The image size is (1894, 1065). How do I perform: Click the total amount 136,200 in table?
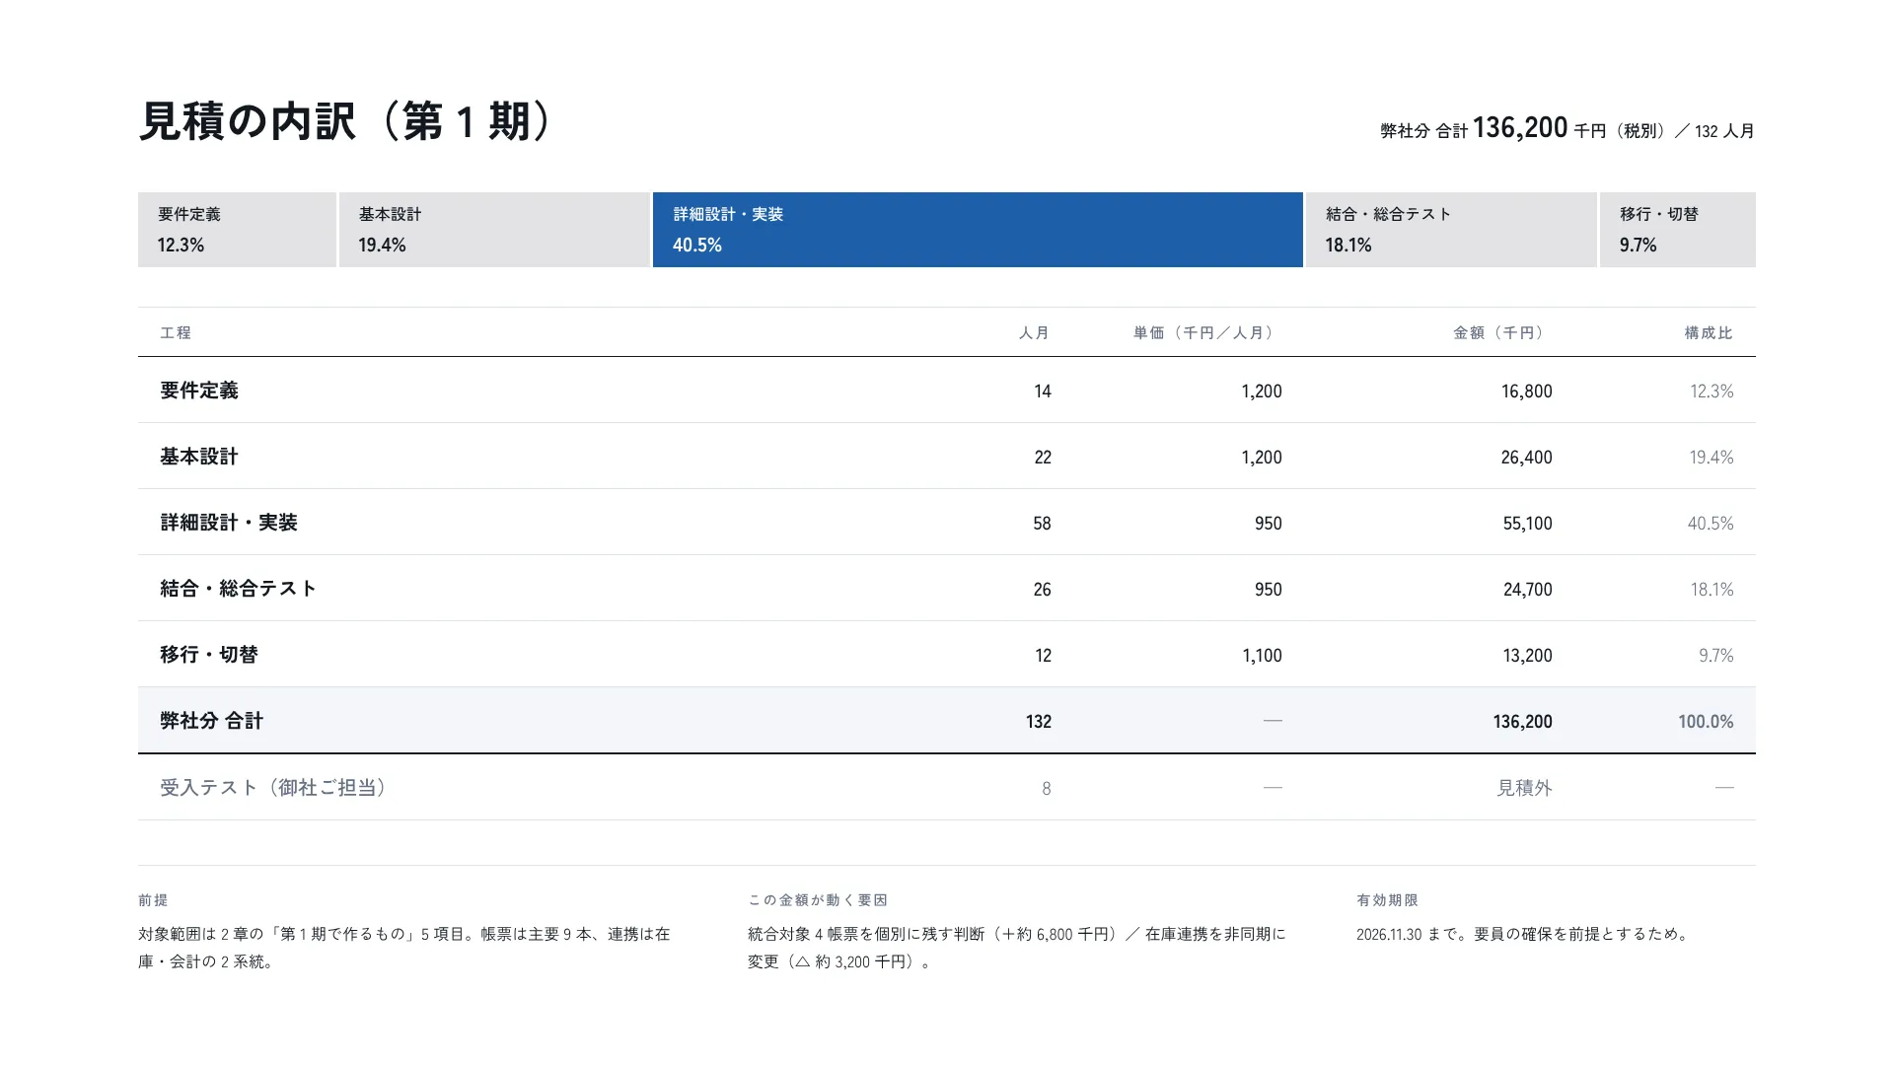pyautogui.click(x=1523, y=722)
